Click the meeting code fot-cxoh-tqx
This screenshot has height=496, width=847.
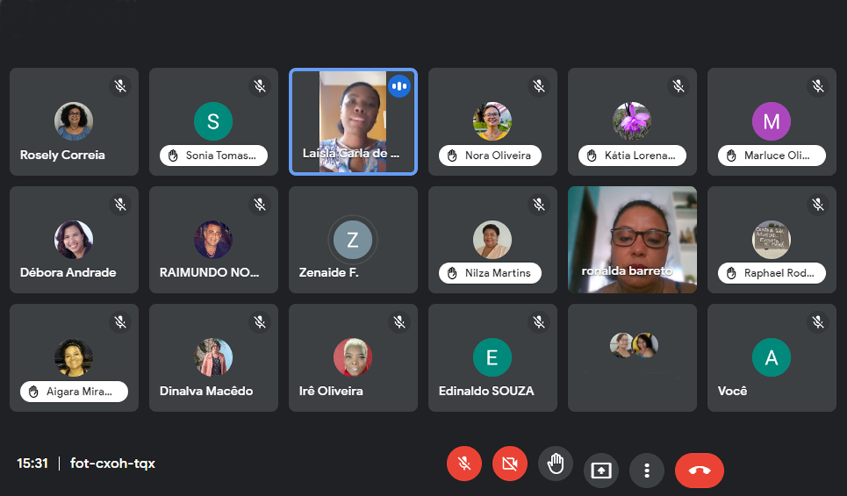(x=112, y=463)
